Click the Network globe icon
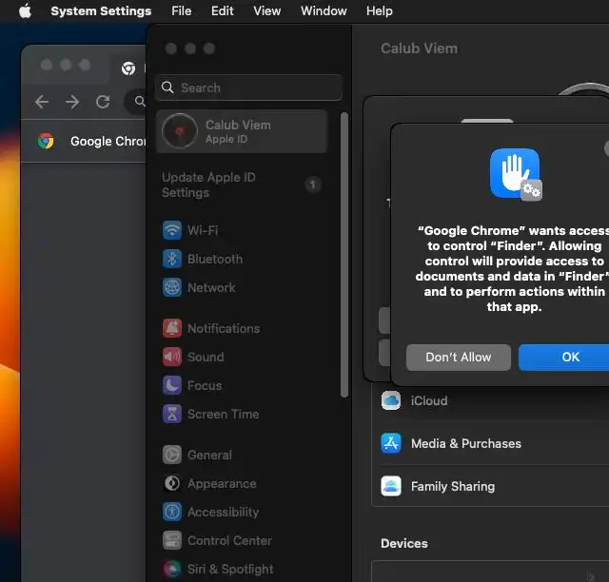609x582 pixels. [172, 288]
